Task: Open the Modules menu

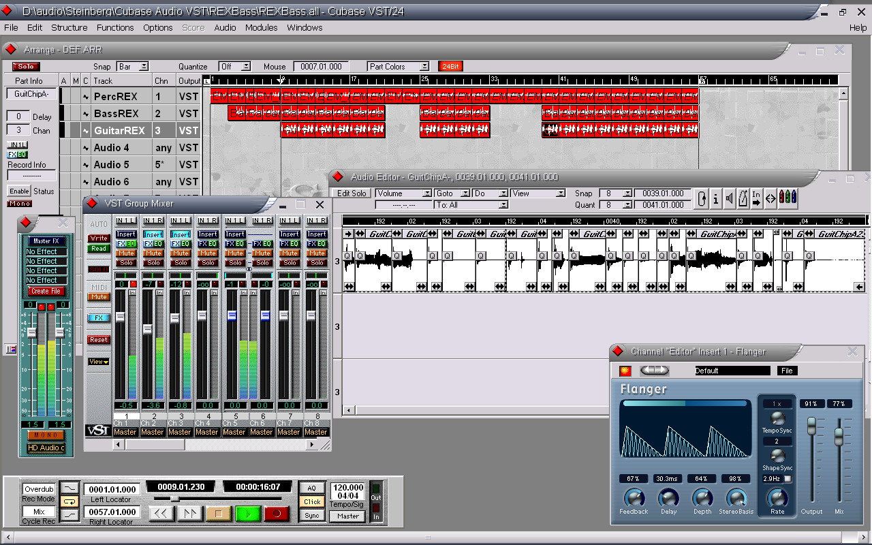Action: pyautogui.click(x=261, y=27)
